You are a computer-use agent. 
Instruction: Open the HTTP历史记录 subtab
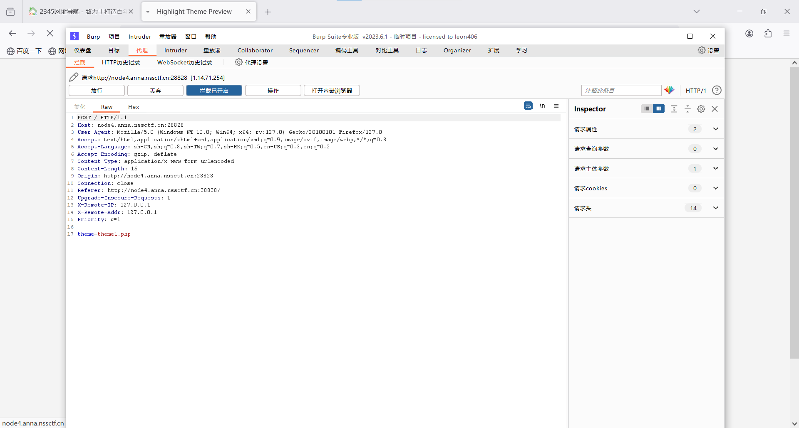click(x=121, y=62)
